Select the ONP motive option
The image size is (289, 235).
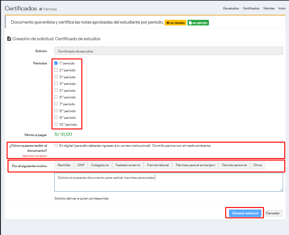tap(81, 165)
